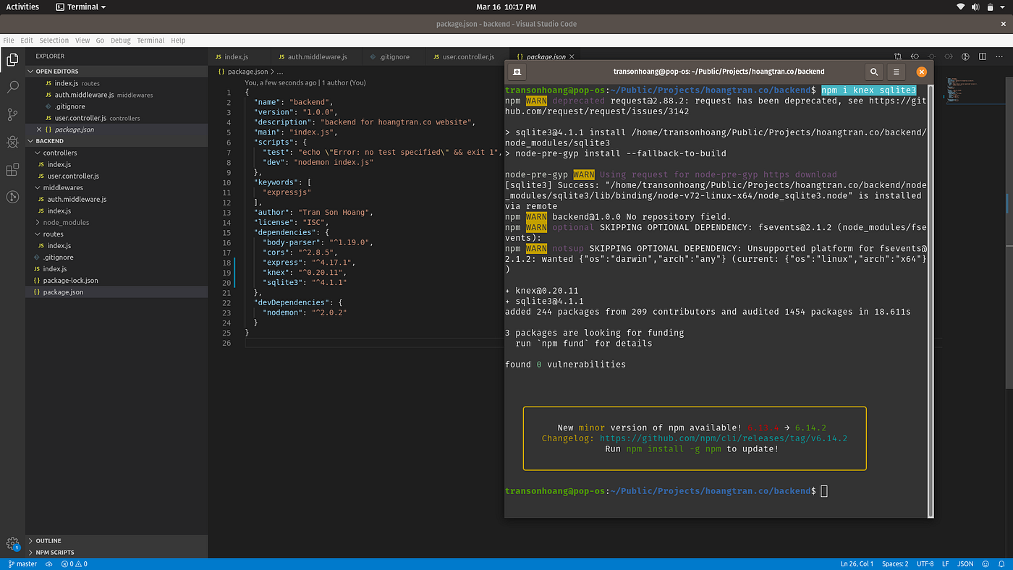Viewport: 1013px width, 570px height.
Task: Click the terminal window scrollbar
Action: pos(930,300)
